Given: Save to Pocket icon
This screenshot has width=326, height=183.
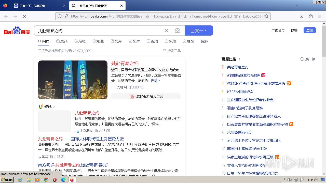Looking at the screenshot, I should click(x=302, y=16).
